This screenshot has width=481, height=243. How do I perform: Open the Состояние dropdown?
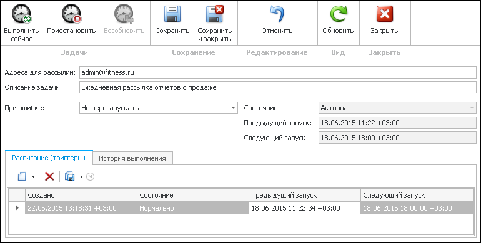397,108
